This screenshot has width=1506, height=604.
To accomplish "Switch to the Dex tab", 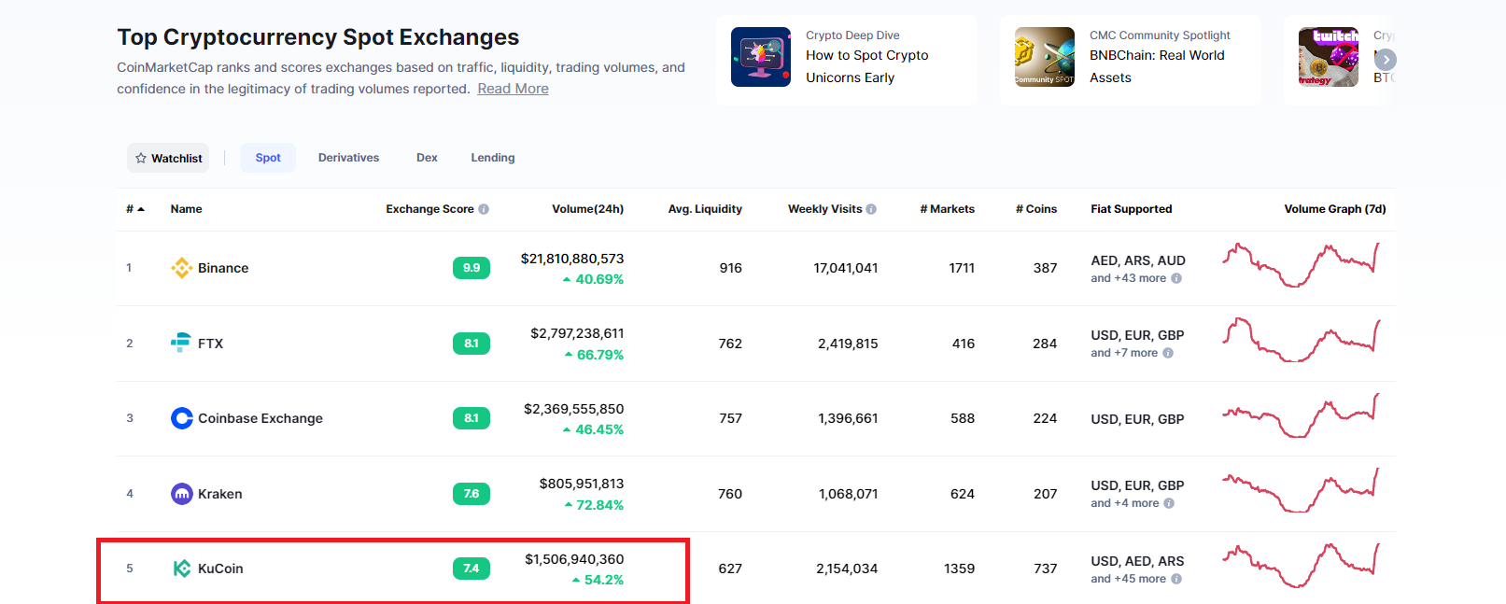I will coord(427,158).
